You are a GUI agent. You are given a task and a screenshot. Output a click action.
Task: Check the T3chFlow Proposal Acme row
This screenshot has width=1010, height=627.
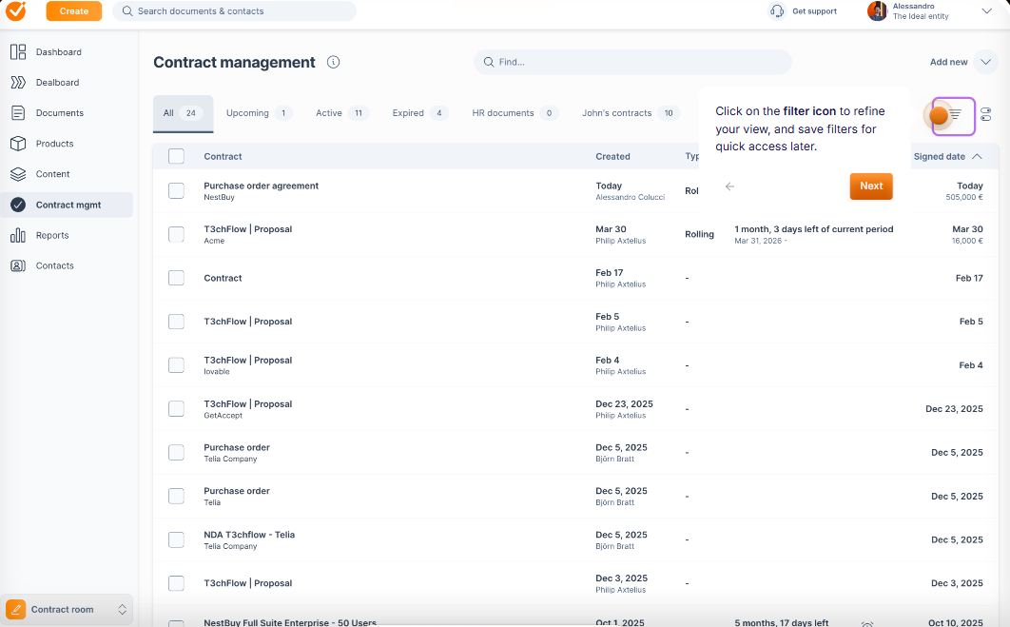point(176,234)
